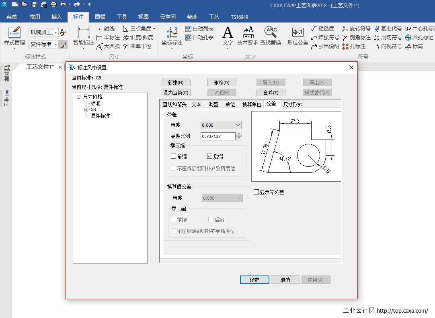The height and width of the screenshot is (318, 435).
Task: Click the 高度比例 value input field
Action: [x=218, y=136]
